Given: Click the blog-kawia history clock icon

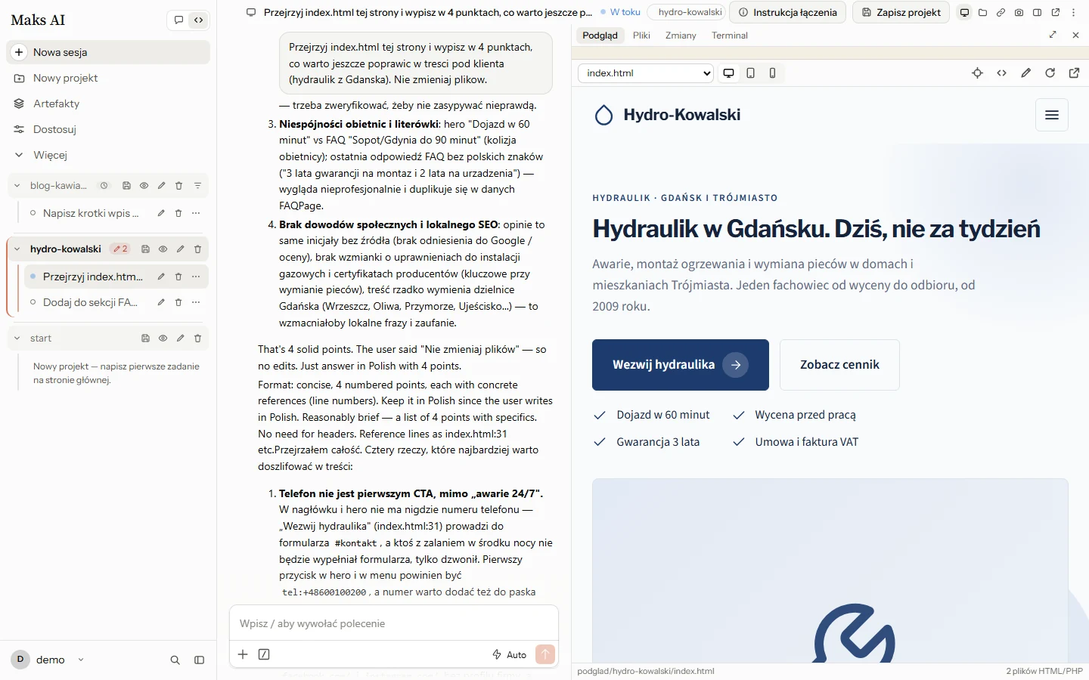Looking at the screenshot, I should (x=104, y=186).
